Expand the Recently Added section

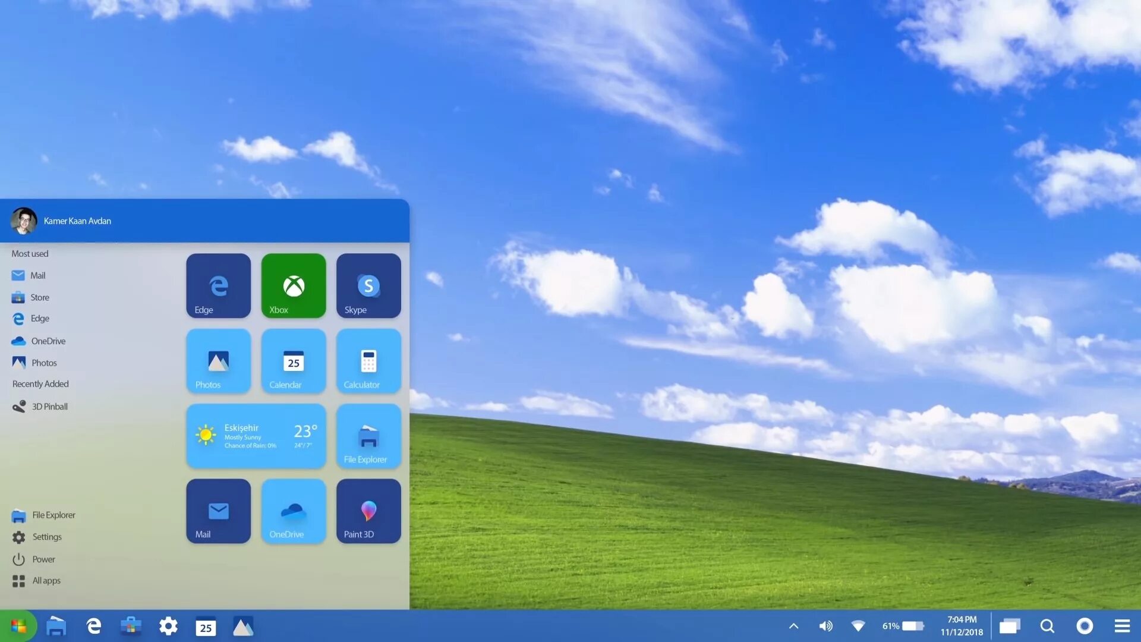coord(40,383)
